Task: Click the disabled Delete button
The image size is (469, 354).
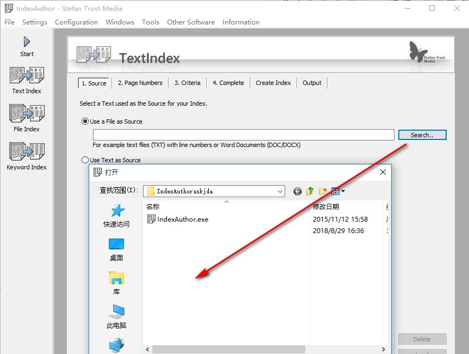Action: (x=422, y=339)
